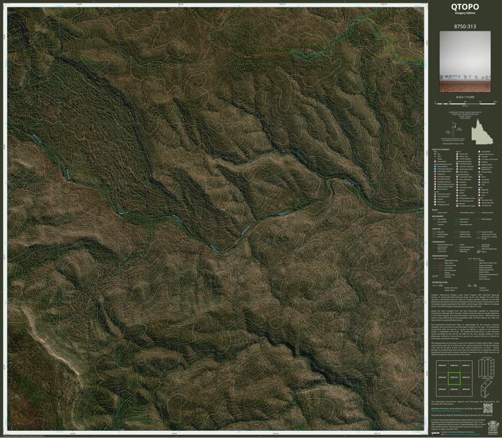This screenshot has height=438, width=502.
Task: Click the north declination arrow diagram
Action: (453, 129)
